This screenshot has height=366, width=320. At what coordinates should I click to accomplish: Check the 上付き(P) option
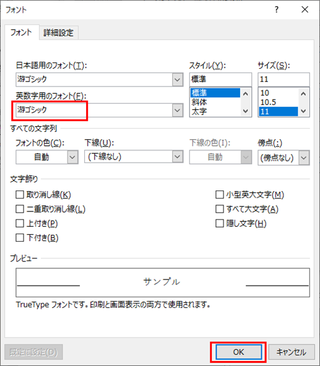20,223
